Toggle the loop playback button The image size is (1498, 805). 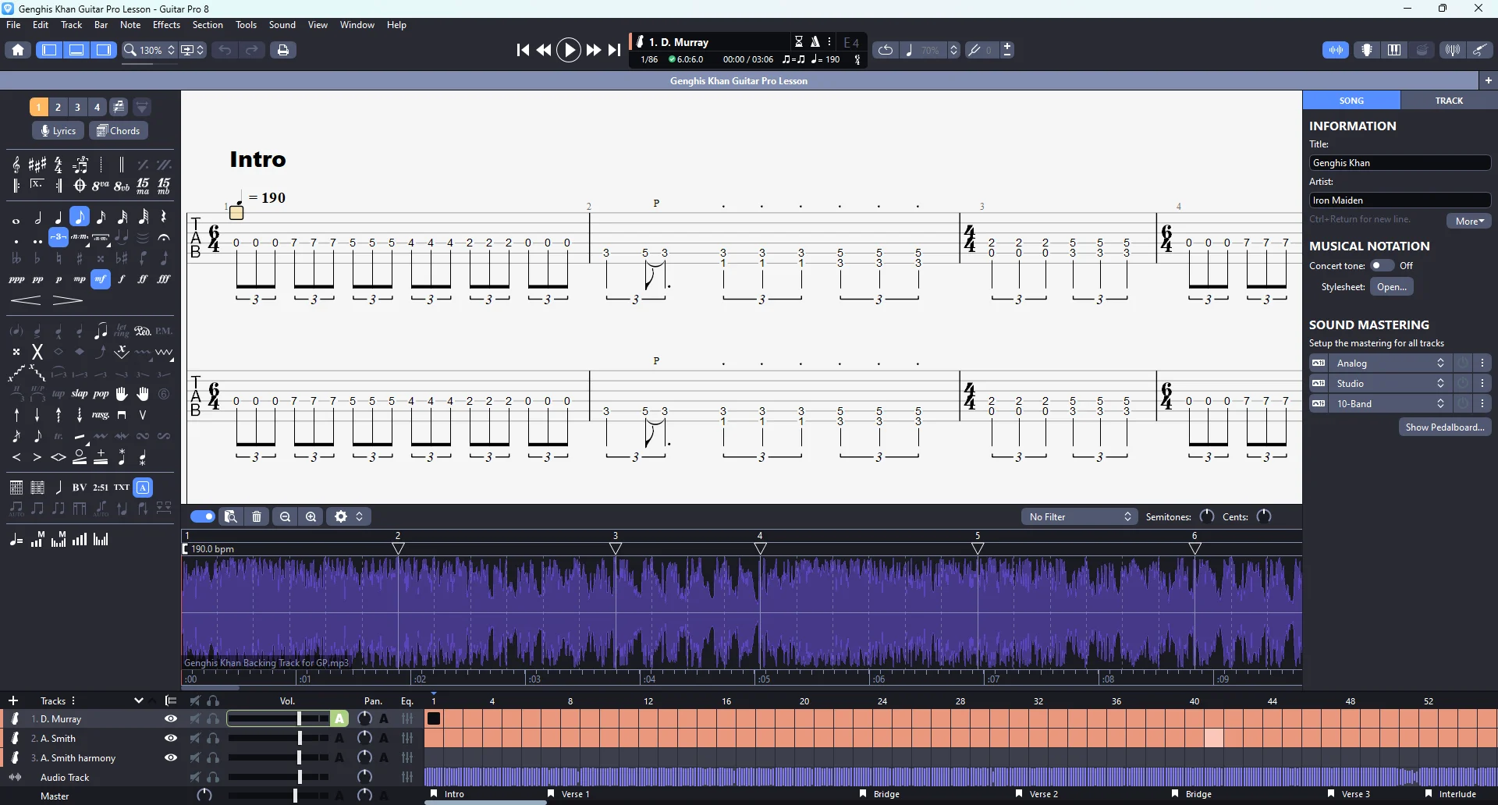tap(886, 50)
